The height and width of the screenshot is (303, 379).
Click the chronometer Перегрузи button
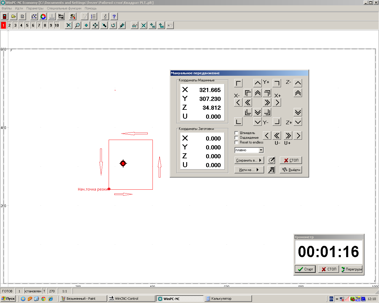pyautogui.click(x=352, y=269)
